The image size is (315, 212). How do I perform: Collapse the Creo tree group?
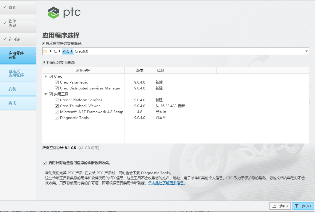[46, 76]
